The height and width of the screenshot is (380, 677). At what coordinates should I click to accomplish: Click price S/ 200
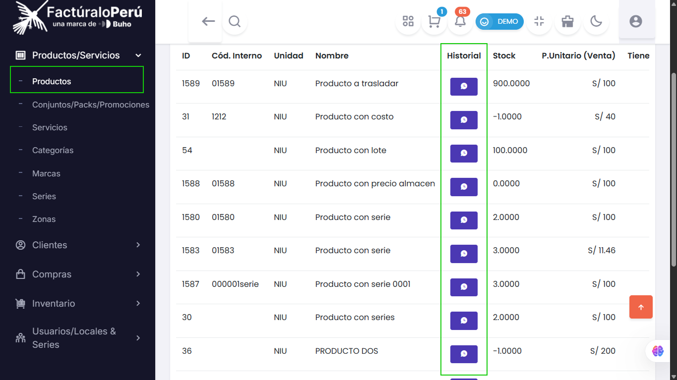(x=603, y=351)
